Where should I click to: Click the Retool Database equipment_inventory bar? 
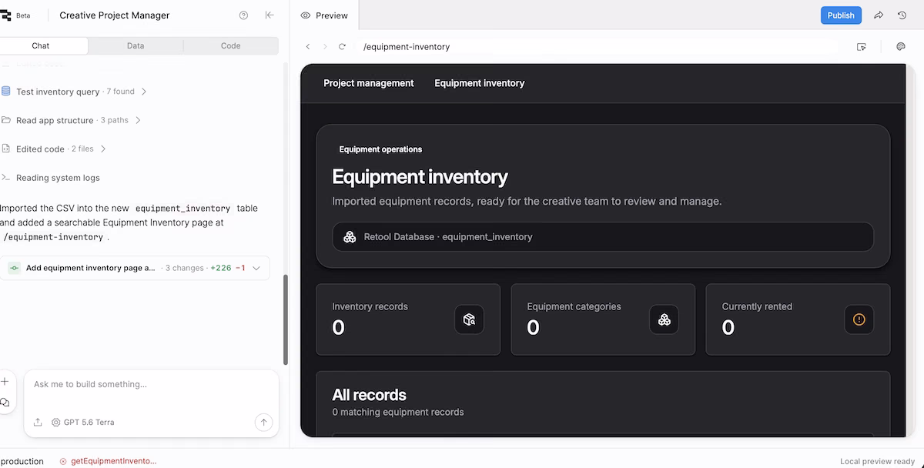pos(603,237)
